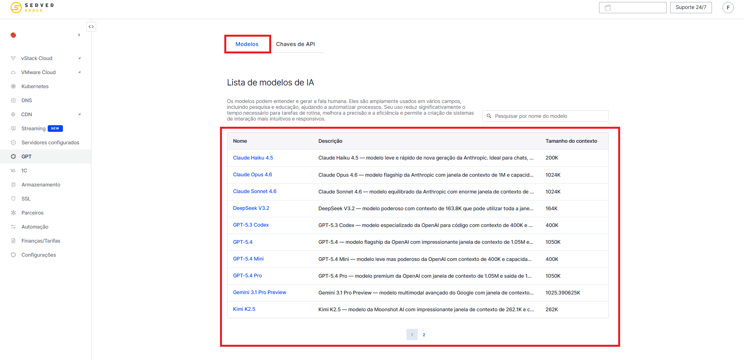
Task: Click the Automação sidebar icon
Action: (13, 227)
